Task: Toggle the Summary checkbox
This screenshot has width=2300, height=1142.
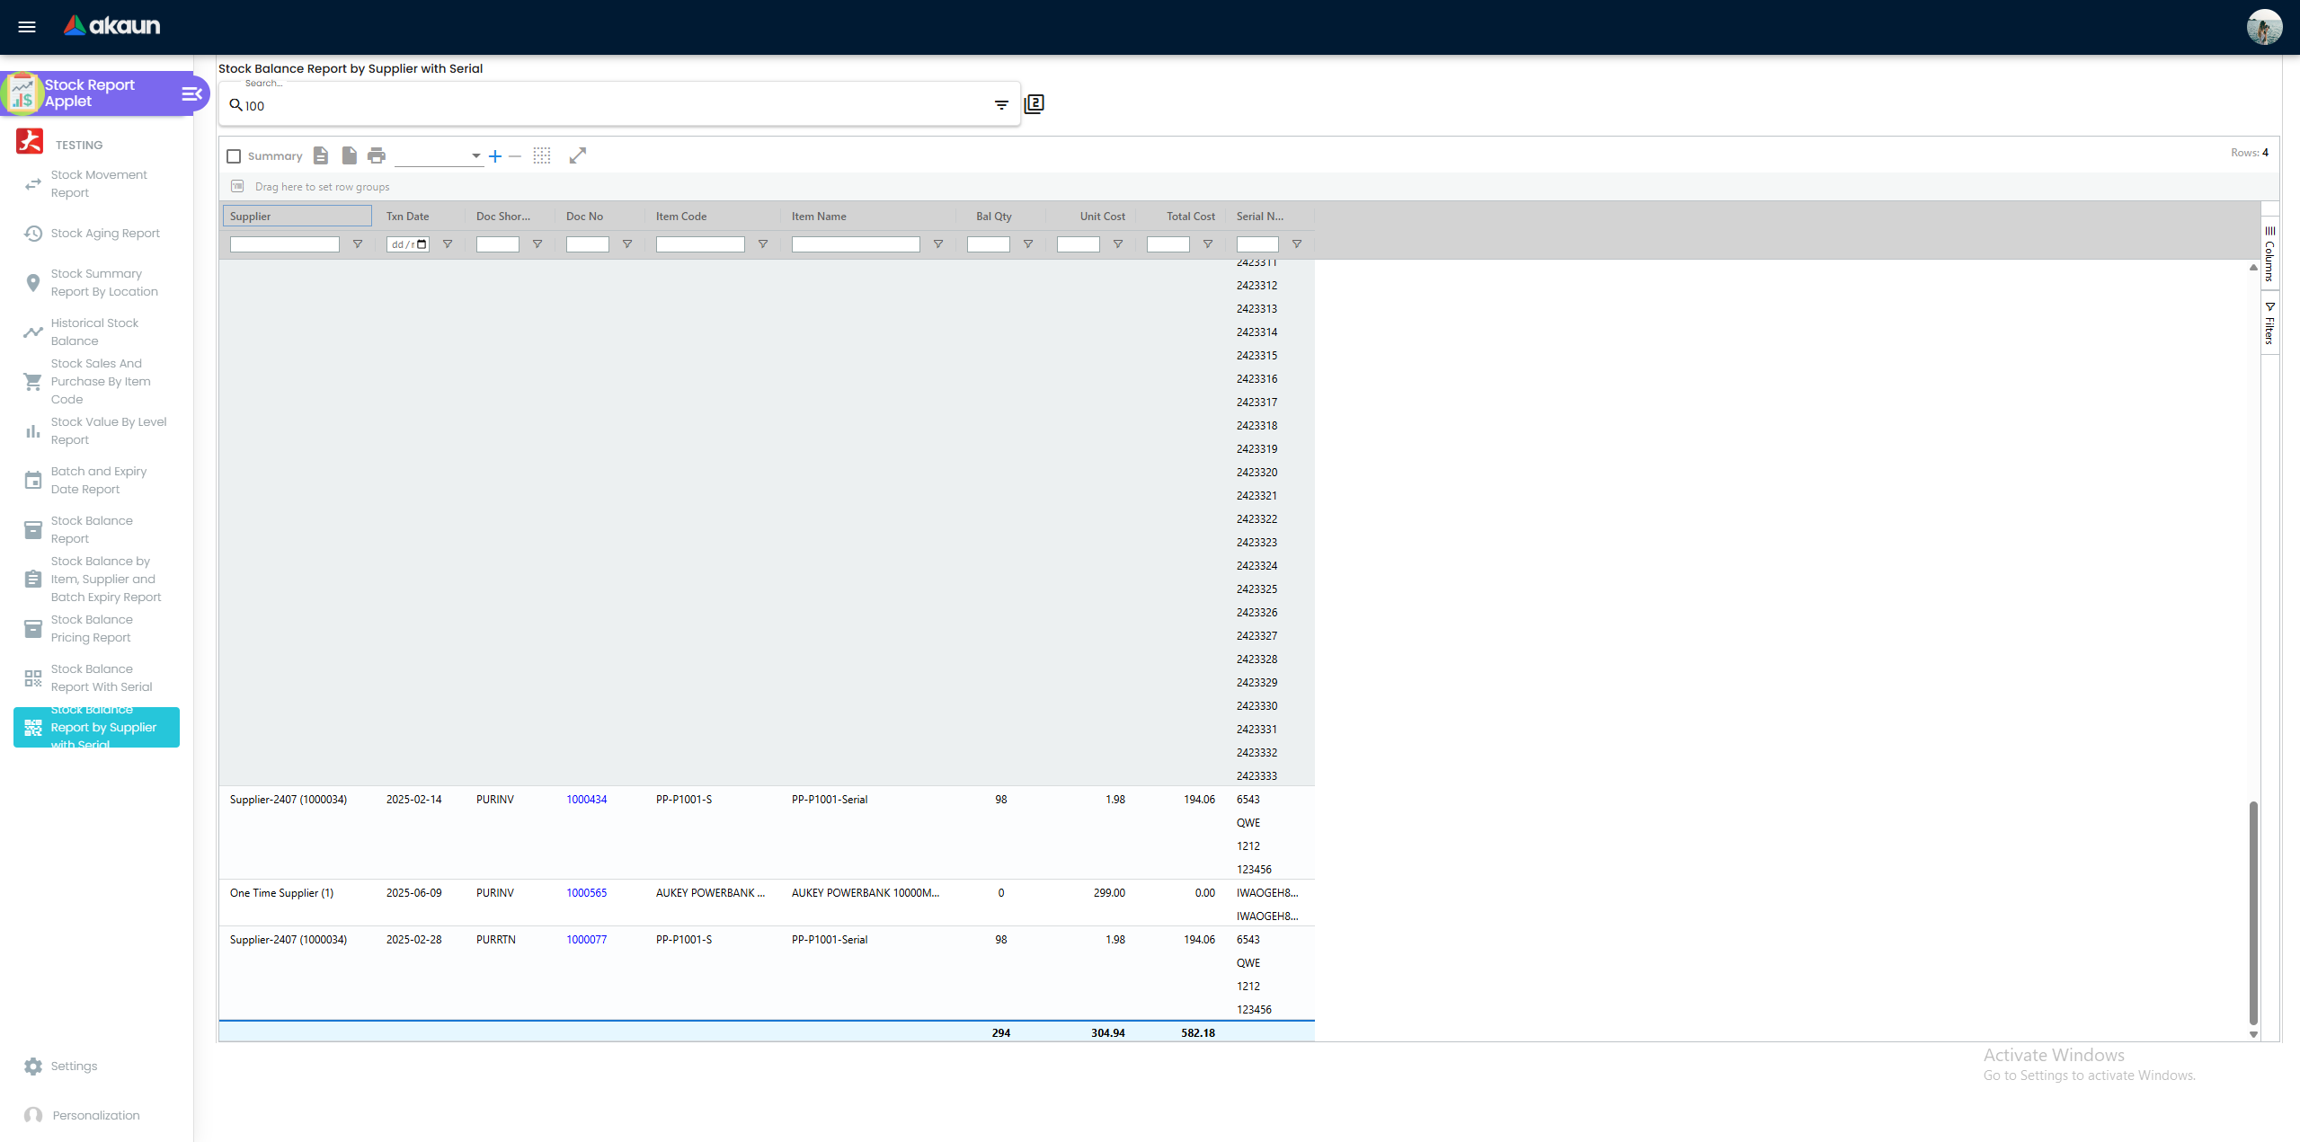Action: click(234, 156)
